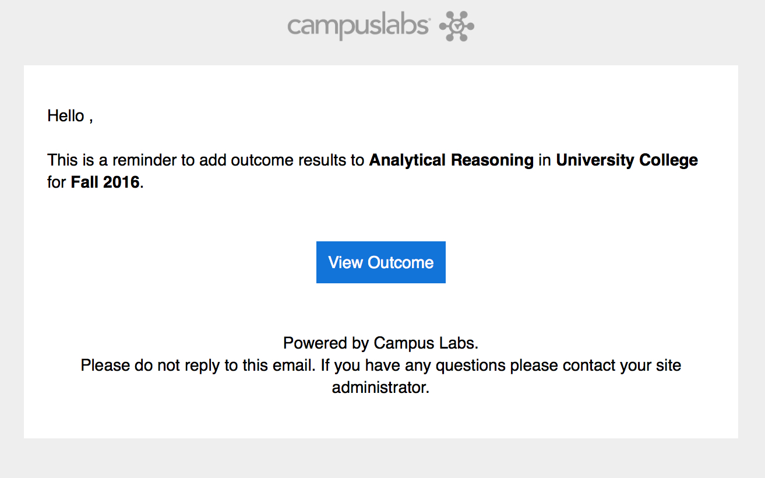Click the Please do not reply sentence
Image resolution: width=765 pixels, height=478 pixels.
point(198,365)
